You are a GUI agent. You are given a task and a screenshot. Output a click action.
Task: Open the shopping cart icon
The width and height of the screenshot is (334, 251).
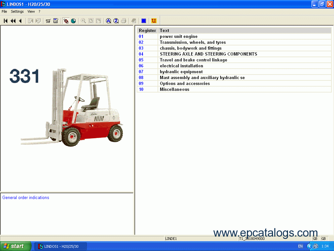(48, 21)
